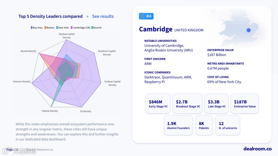
Task: Select the 8K Patents card
Action: coord(204,125)
